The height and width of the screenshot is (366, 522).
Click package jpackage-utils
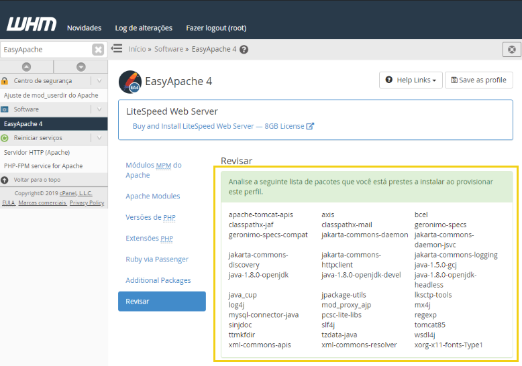344,295
